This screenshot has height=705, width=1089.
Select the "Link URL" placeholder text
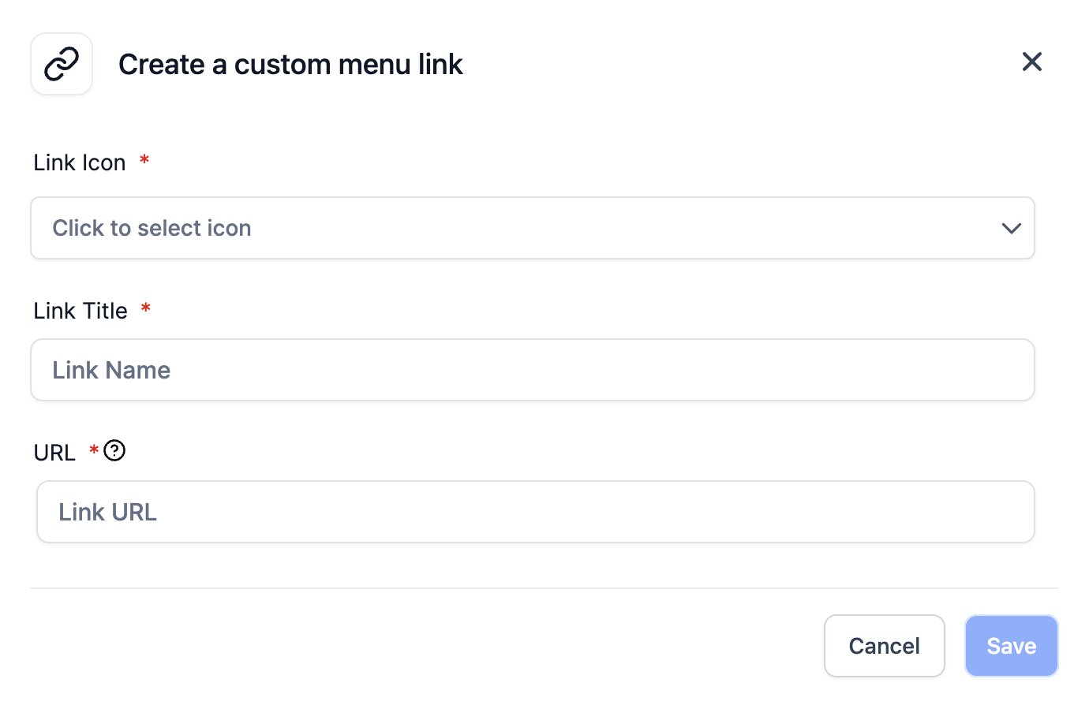108,512
